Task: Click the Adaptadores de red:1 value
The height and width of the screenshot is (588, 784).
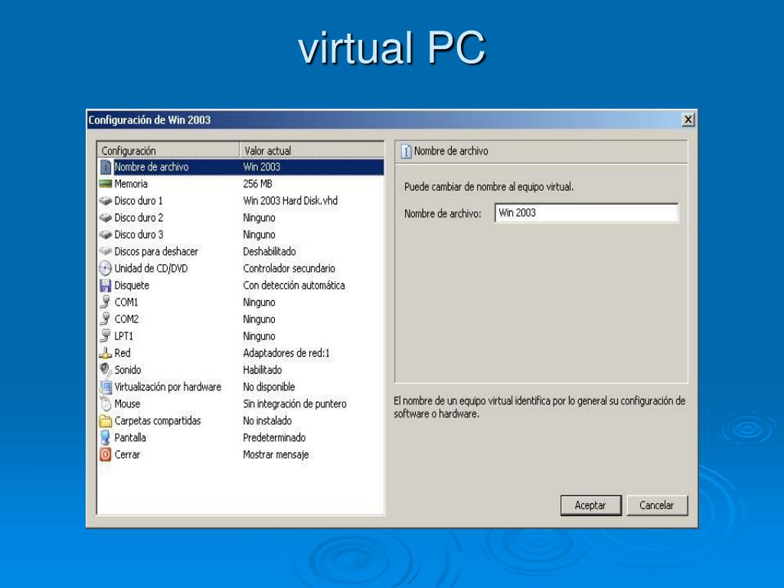Action: pyautogui.click(x=286, y=353)
